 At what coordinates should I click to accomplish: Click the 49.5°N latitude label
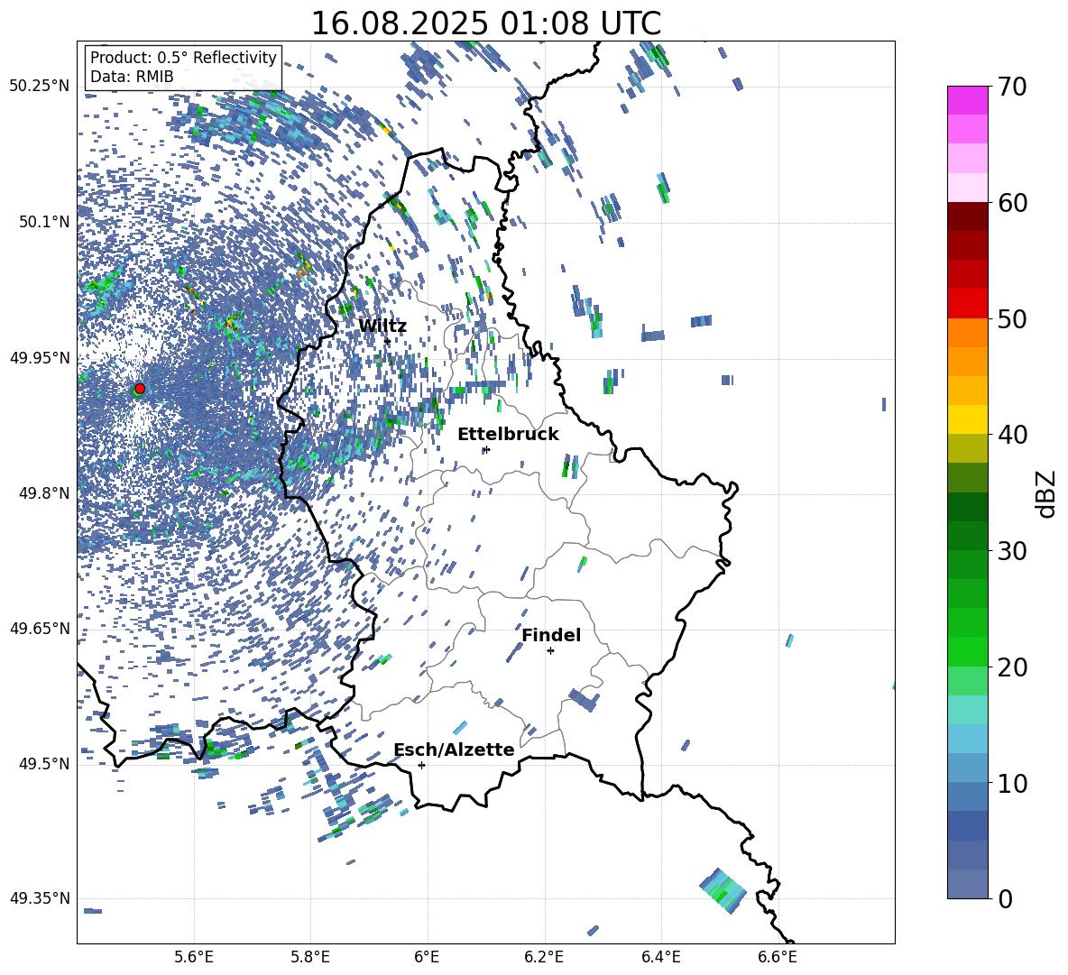pyautogui.click(x=44, y=764)
